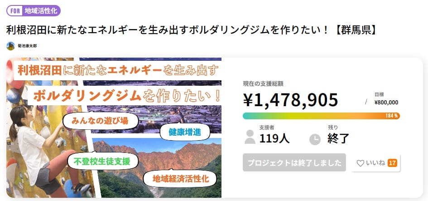Viewport: 428px width, 201px height.
Task: Click the heart icon on いいね
Action: 361,163
